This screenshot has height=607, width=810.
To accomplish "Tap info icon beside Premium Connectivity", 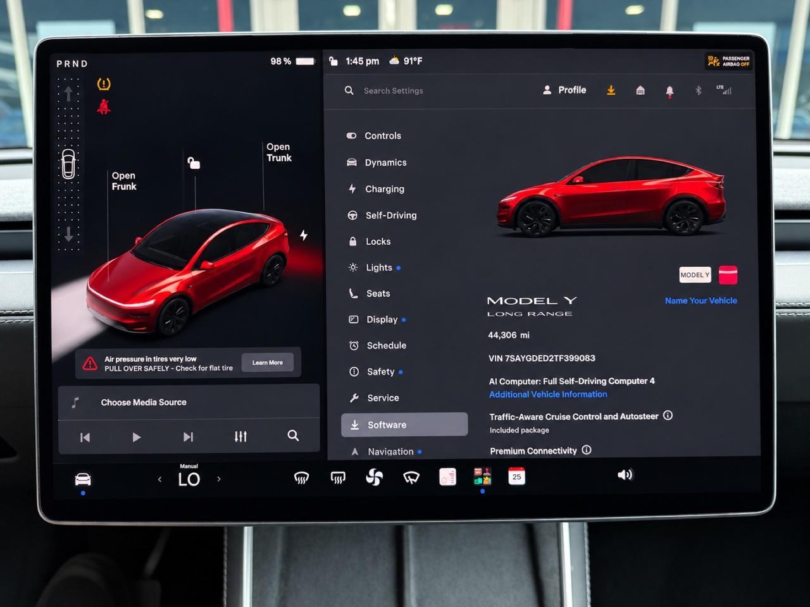I will coord(587,450).
